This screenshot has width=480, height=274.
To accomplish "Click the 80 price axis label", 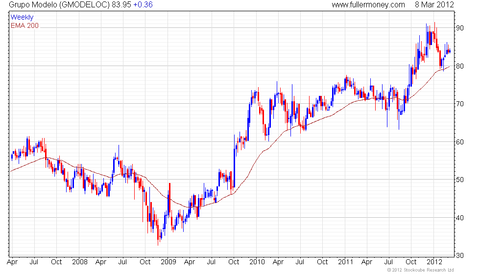I will point(460,66).
